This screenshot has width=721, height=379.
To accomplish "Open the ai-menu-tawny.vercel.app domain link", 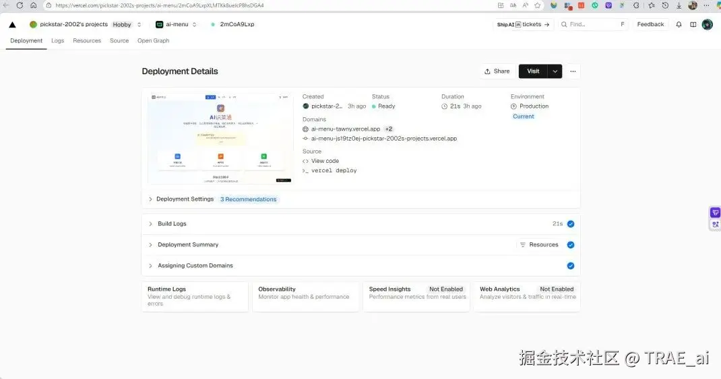I will pyautogui.click(x=345, y=129).
